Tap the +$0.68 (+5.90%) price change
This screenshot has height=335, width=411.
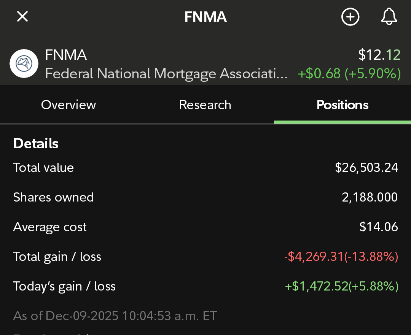click(x=349, y=73)
